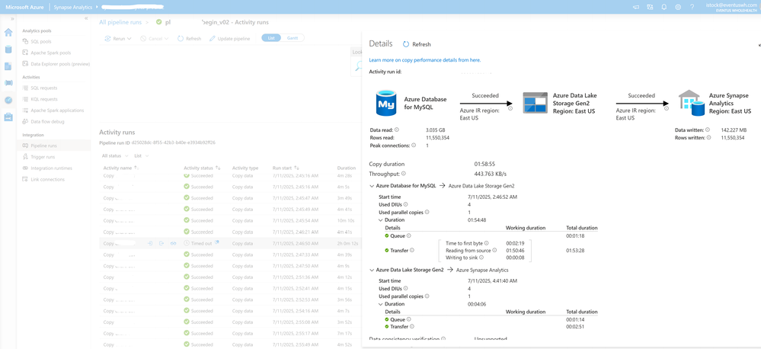Open the Monitor hub gauge icon
Image resolution: width=761 pixels, height=349 pixels.
pos(8,100)
